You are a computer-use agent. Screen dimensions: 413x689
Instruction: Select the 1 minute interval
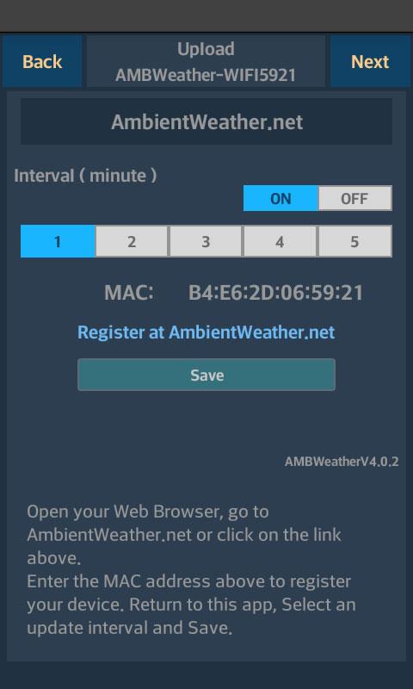pos(58,241)
